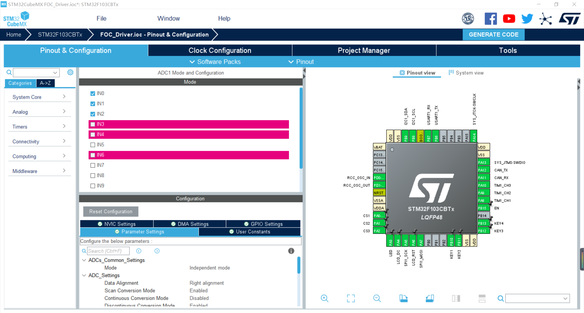Enable the IN8 channel checkbox
584x313 pixels.
point(93,176)
